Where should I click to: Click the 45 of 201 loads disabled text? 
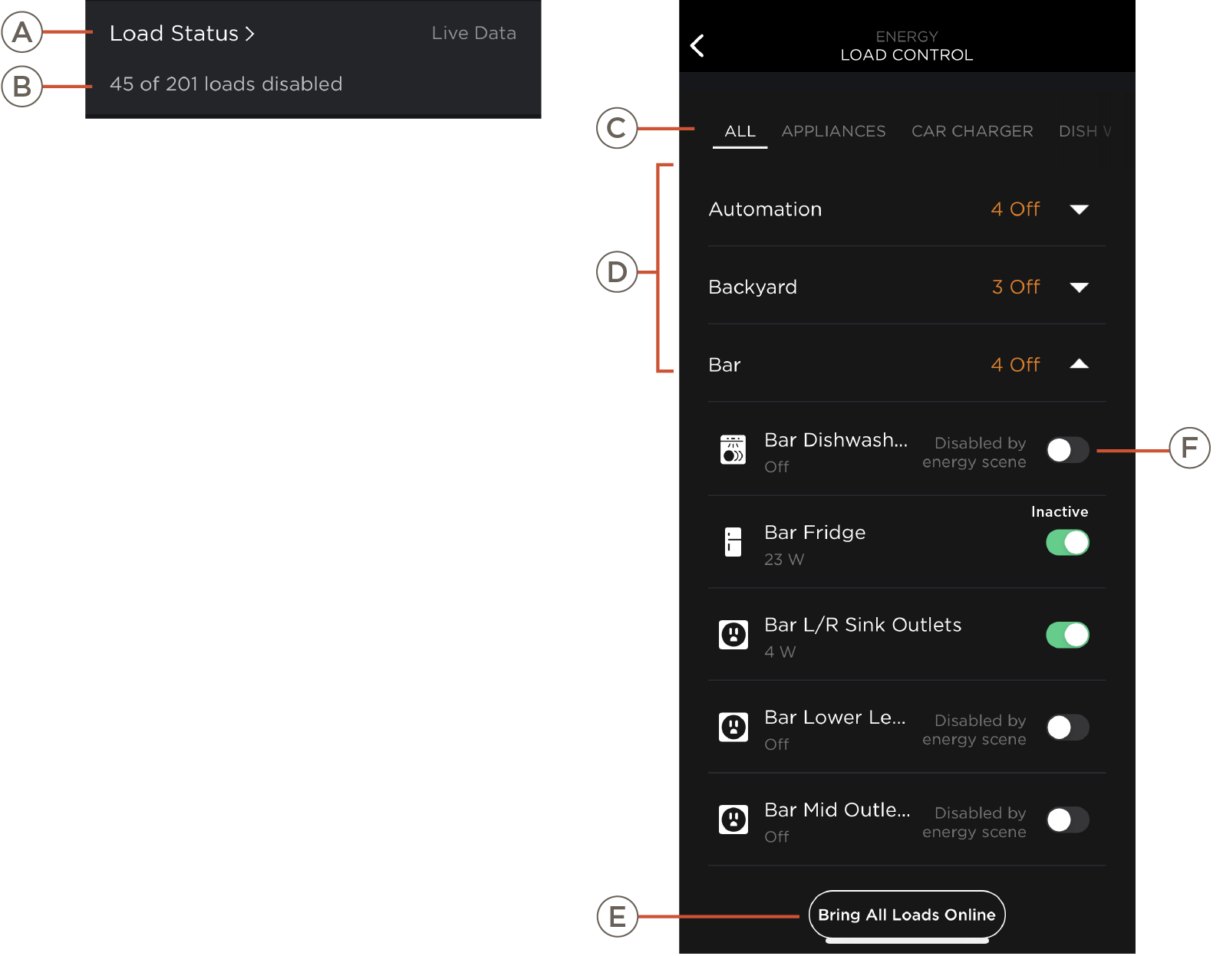click(x=226, y=84)
